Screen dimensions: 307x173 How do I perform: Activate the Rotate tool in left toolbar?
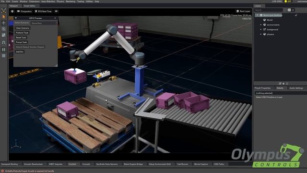pyautogui.click(x=4, y=29)
